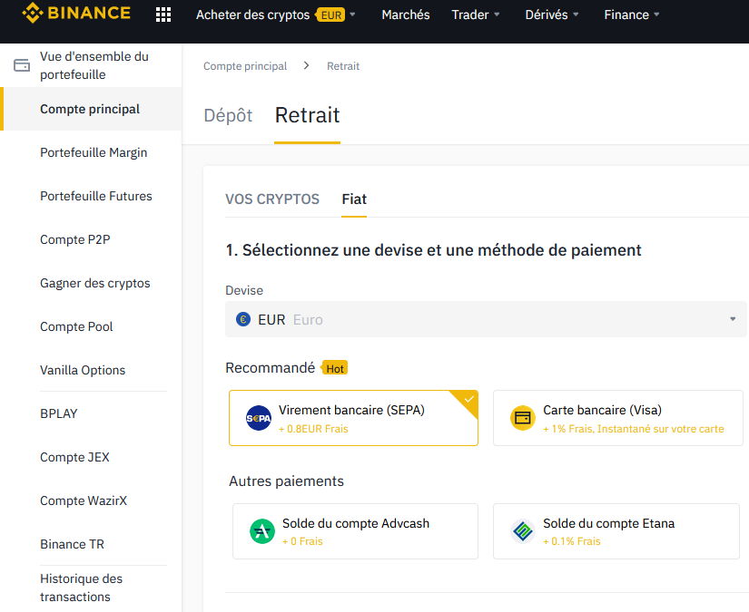Open Compte WazirX
The image size is (749, 612).
84,500
